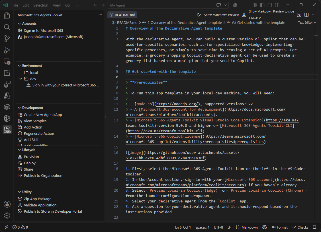Open the Text Editor dropdown

click(x=307, y=22)
